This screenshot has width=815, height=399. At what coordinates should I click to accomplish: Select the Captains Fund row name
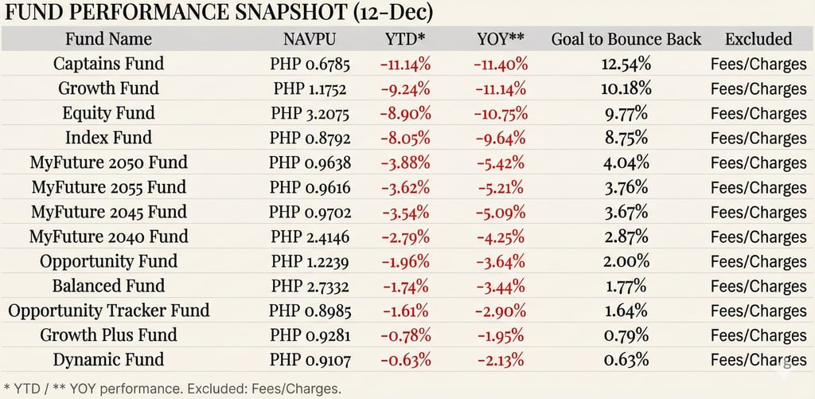click(108, 64)
